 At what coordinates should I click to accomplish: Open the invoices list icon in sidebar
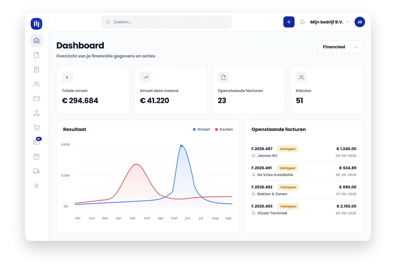(37, 69)
